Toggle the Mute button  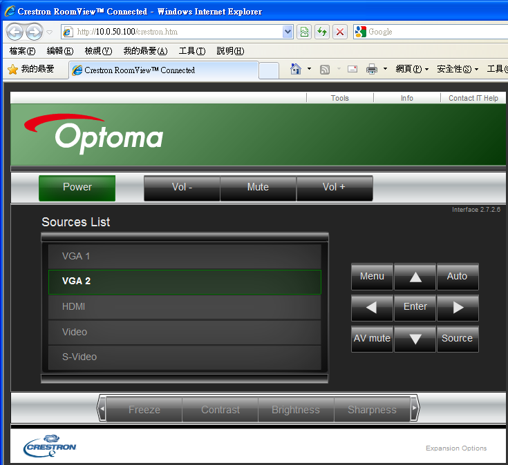point(258,188)
